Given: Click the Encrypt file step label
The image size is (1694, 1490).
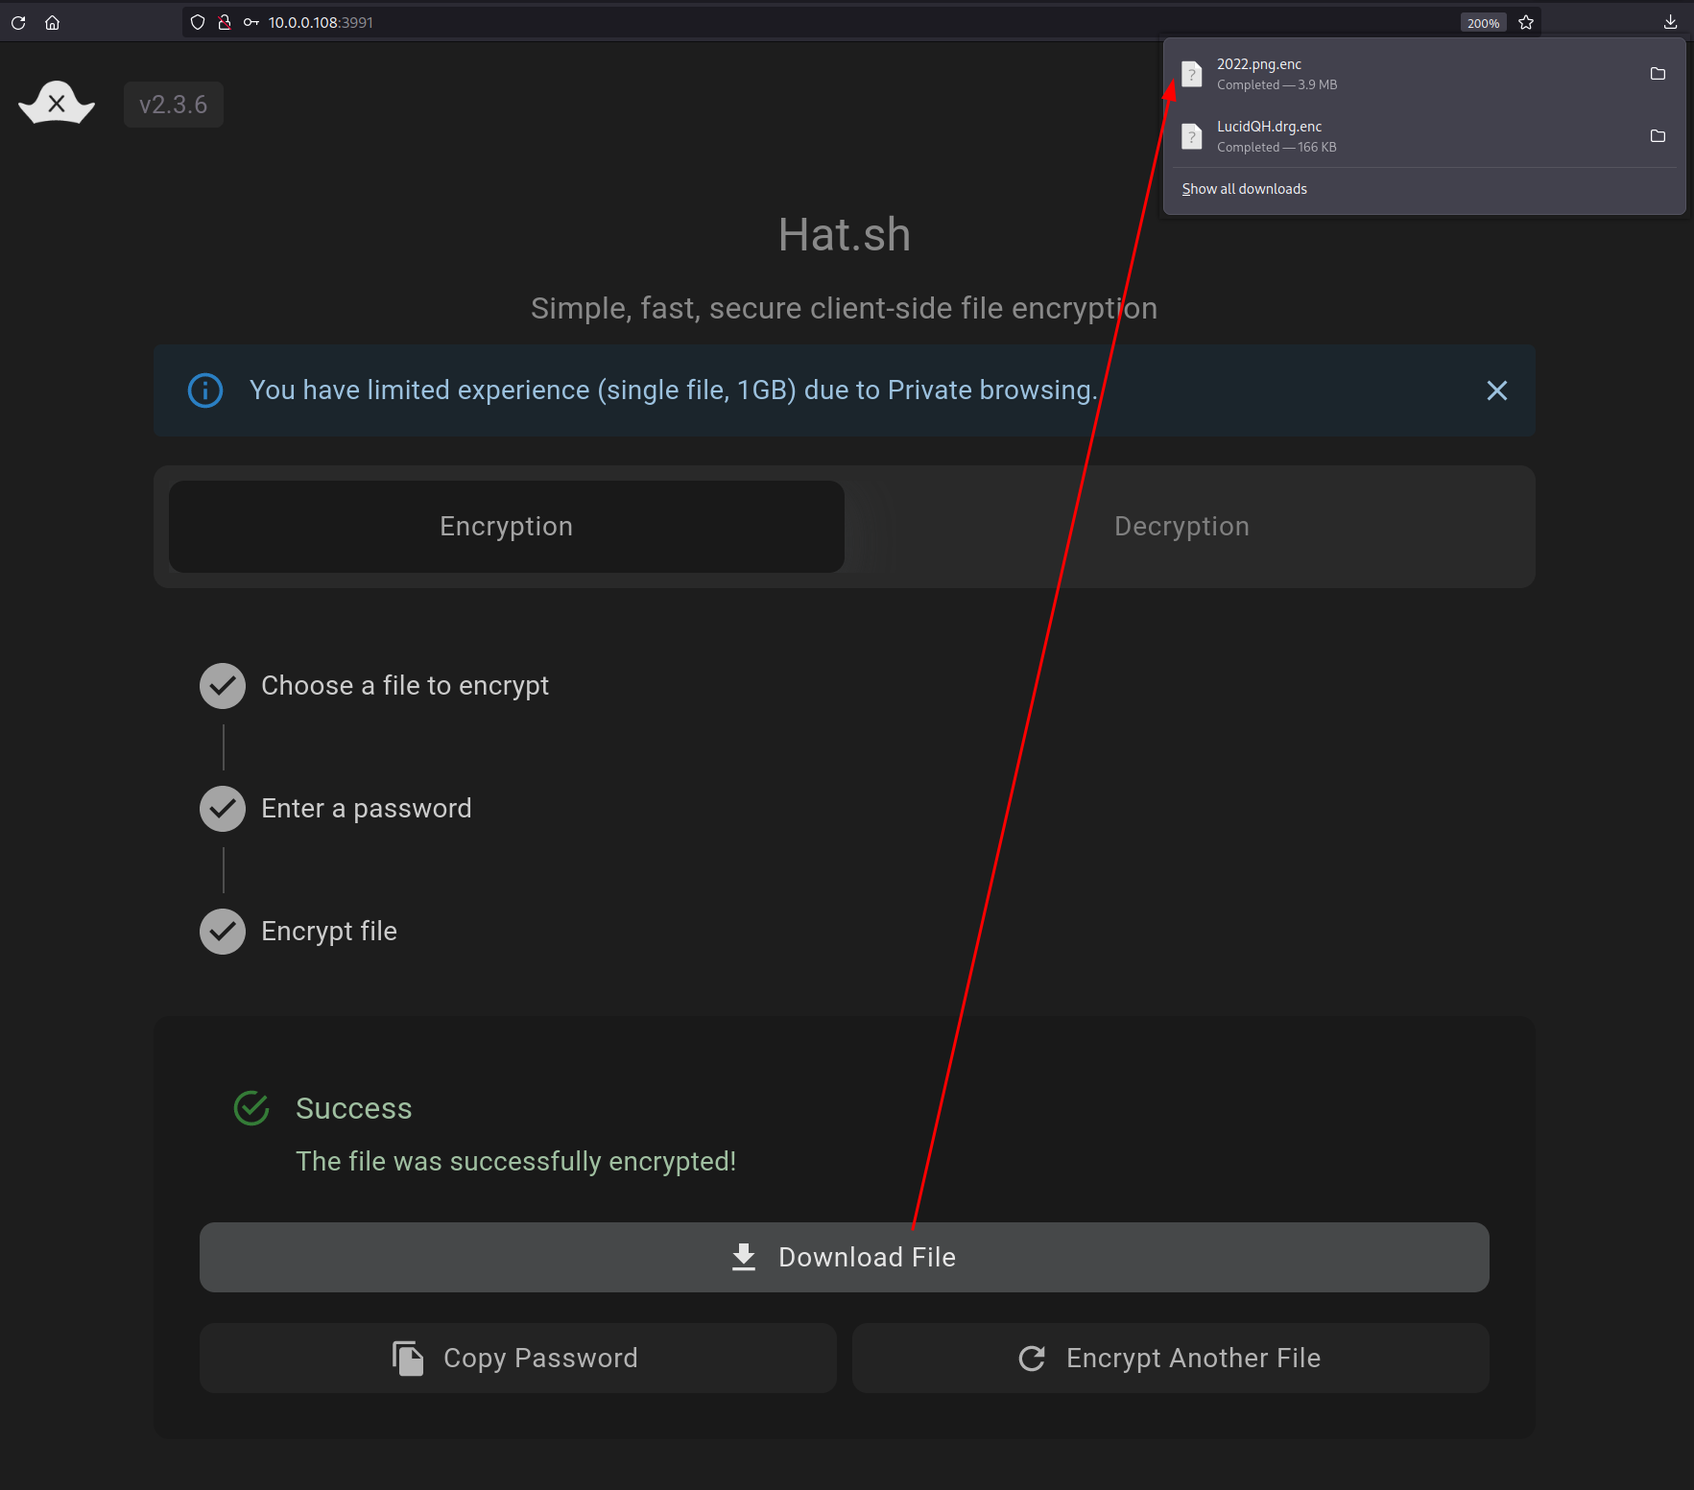Looking at the screenshot, I should 329,932.
